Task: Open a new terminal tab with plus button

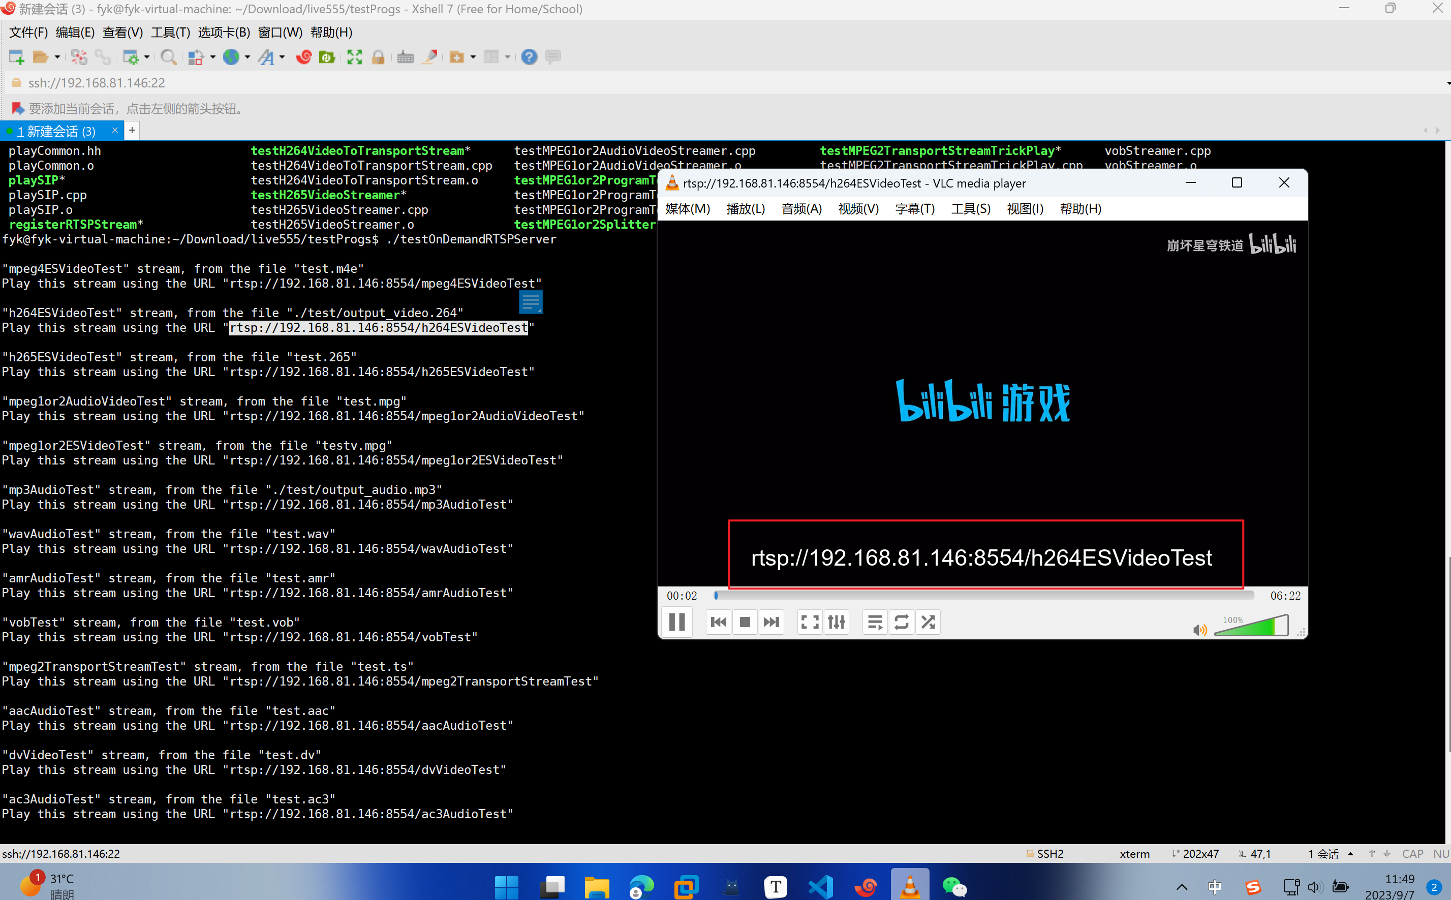Action: (x=132, y=131)
